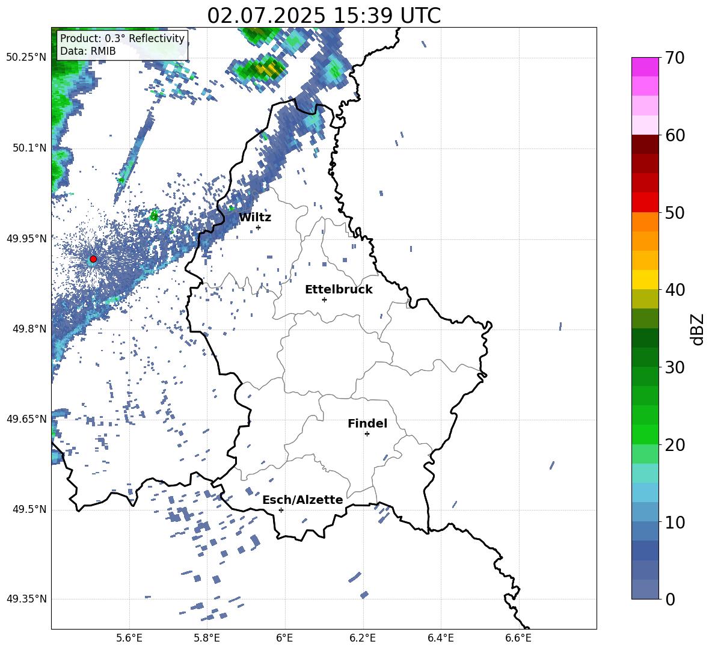This screenshot has width=712, height=650.
Task: Pick the yellow swatch just above 40 dBZ
Action: coord(645,280)
